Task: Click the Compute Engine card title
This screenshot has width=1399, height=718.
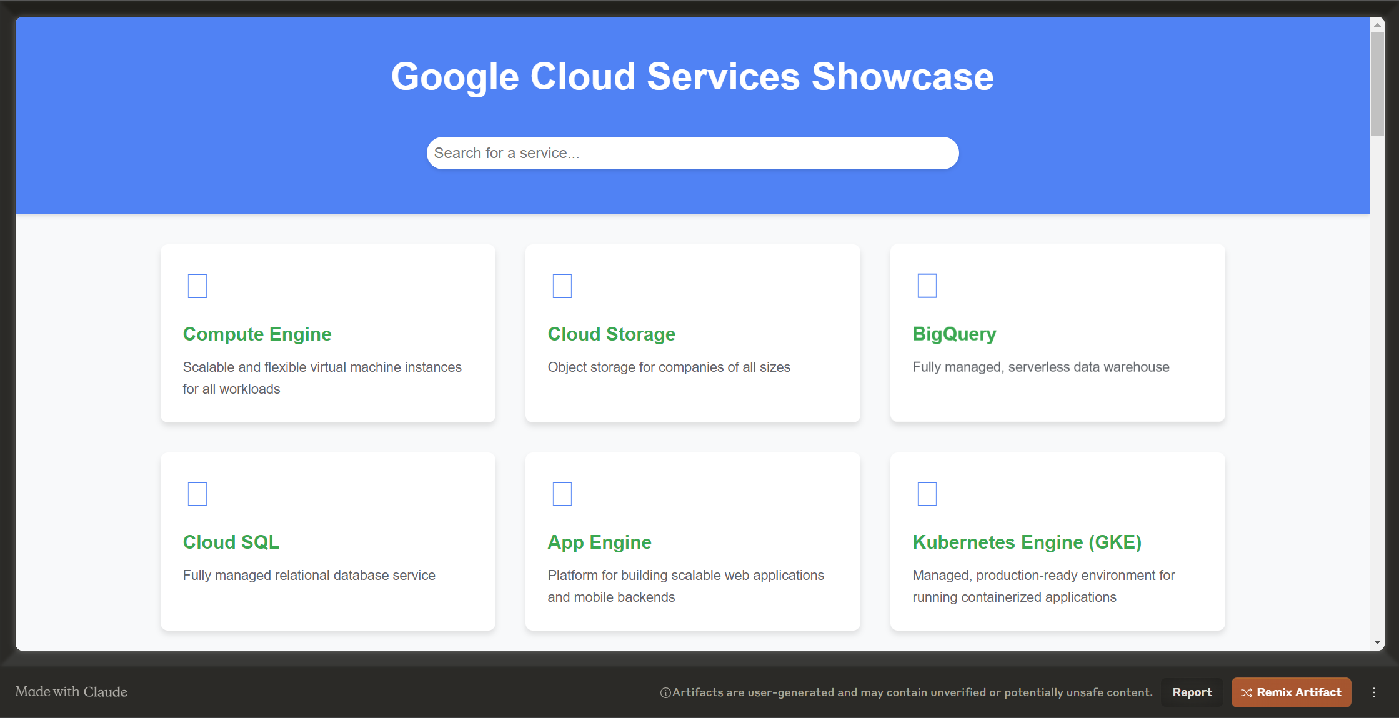Action: coord(257,333)
